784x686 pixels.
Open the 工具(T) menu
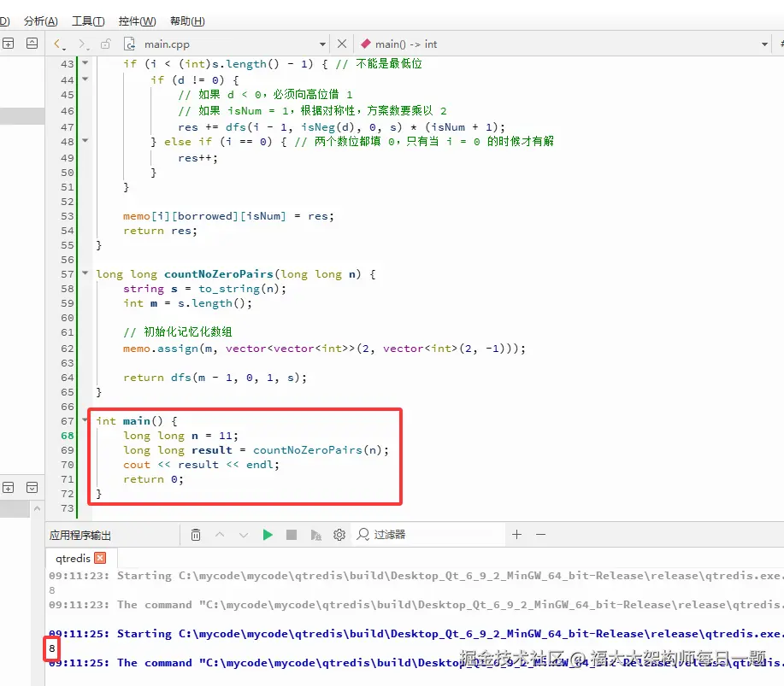click(88, 21)
